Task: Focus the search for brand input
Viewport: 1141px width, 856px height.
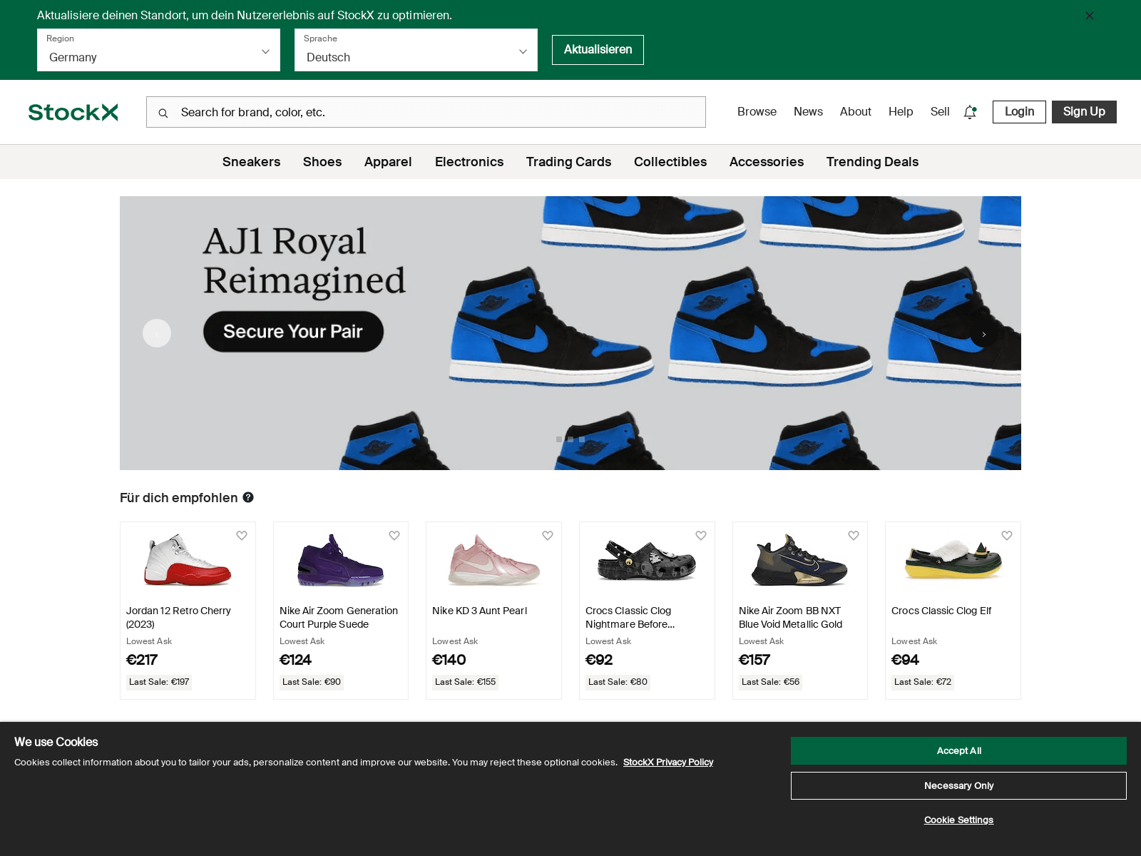Action: coord(426,112)
